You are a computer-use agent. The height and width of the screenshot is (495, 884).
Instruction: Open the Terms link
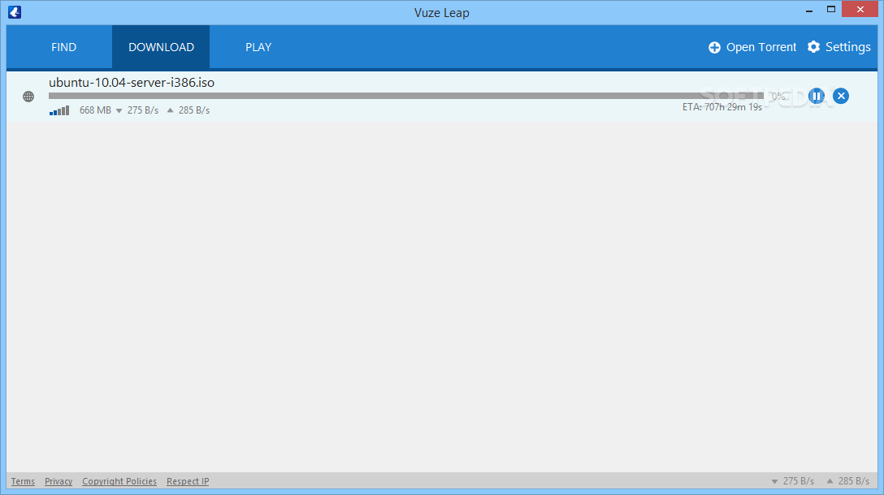[x=23, y=481]
